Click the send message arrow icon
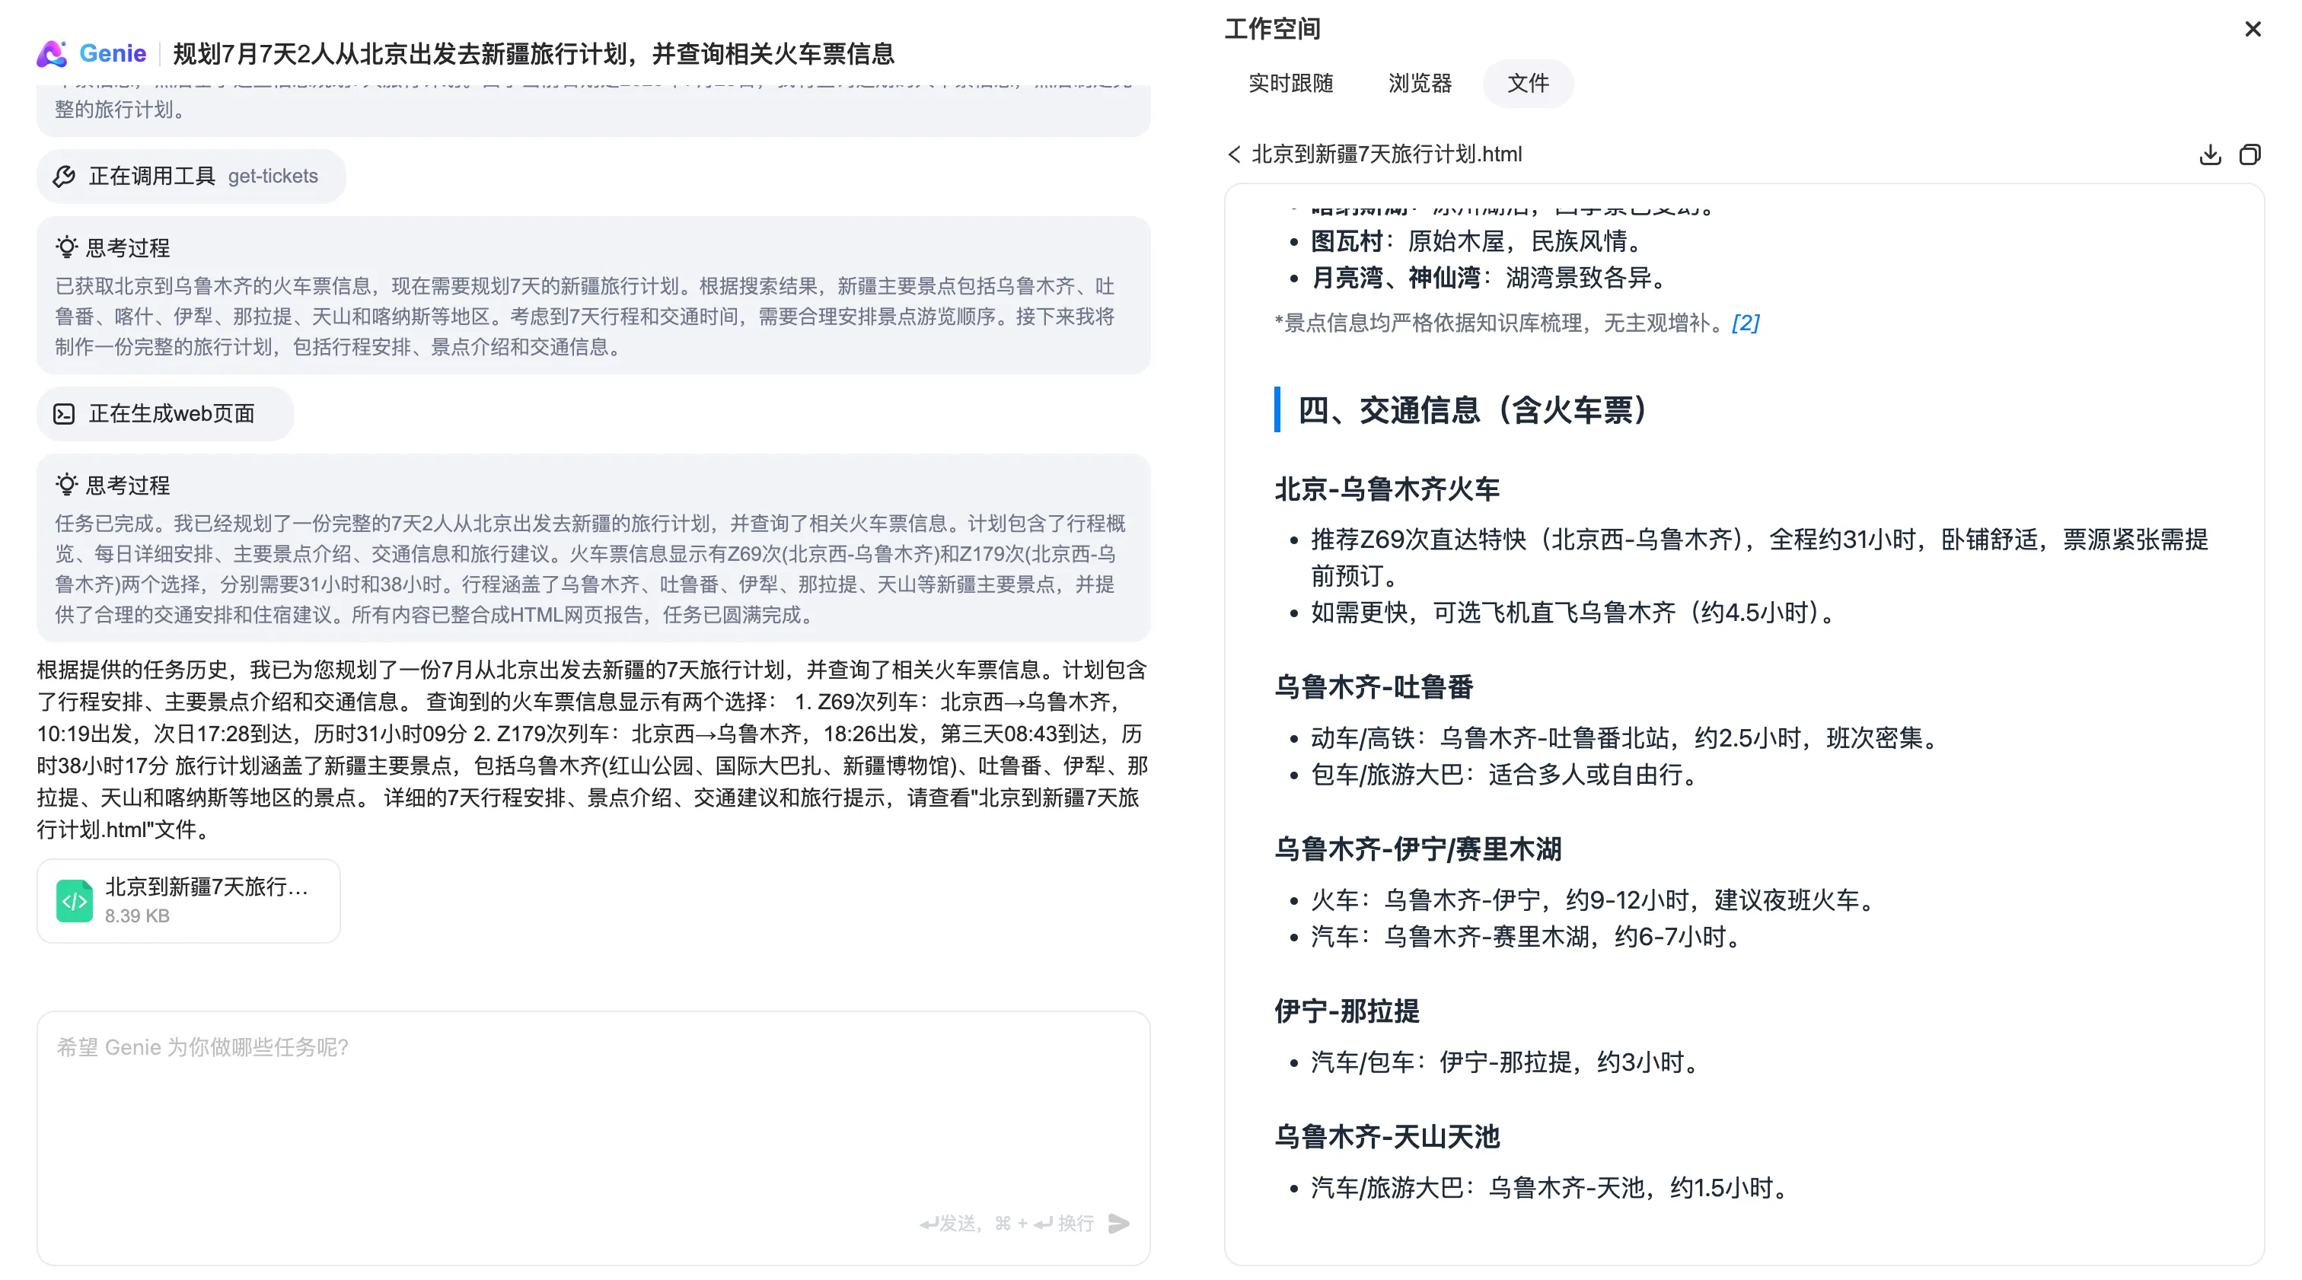Viewport: 2302px width, 1280px height. point(1118,1223)
